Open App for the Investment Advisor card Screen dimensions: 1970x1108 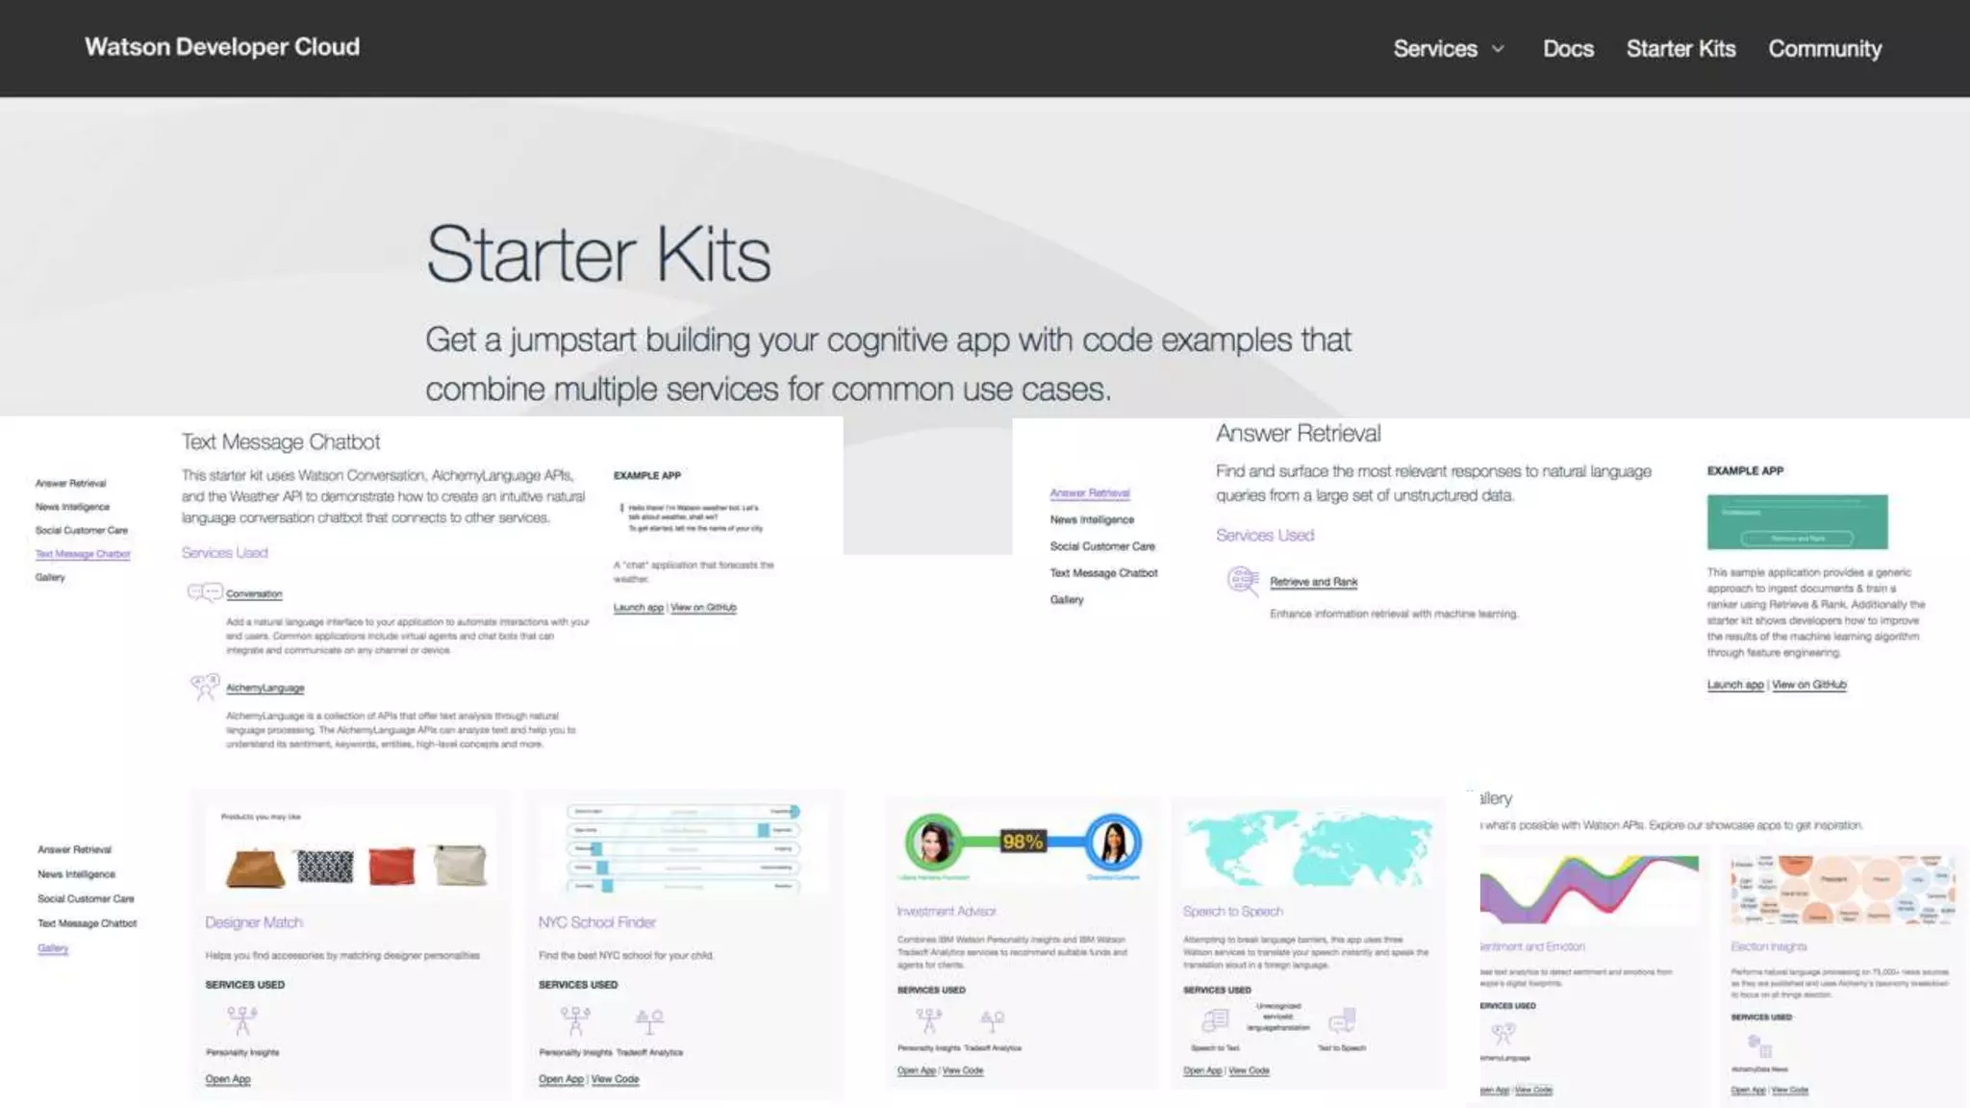point(917,1070)
